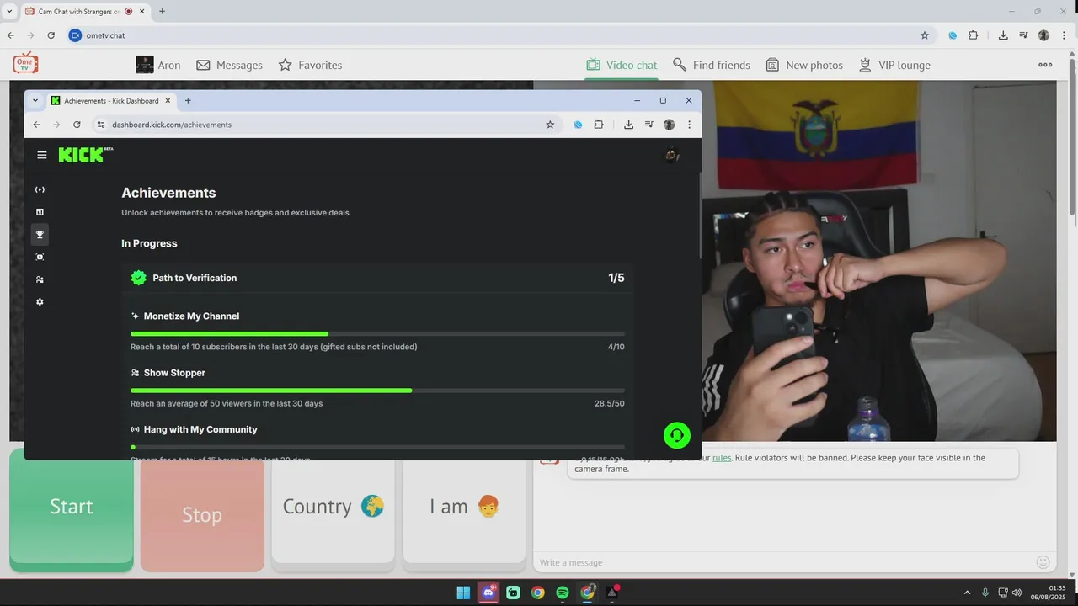Screen dimensions: 1078x606
Task: Close the Achievements - Kick Dashboard tab
Action: tap(168, 100)
